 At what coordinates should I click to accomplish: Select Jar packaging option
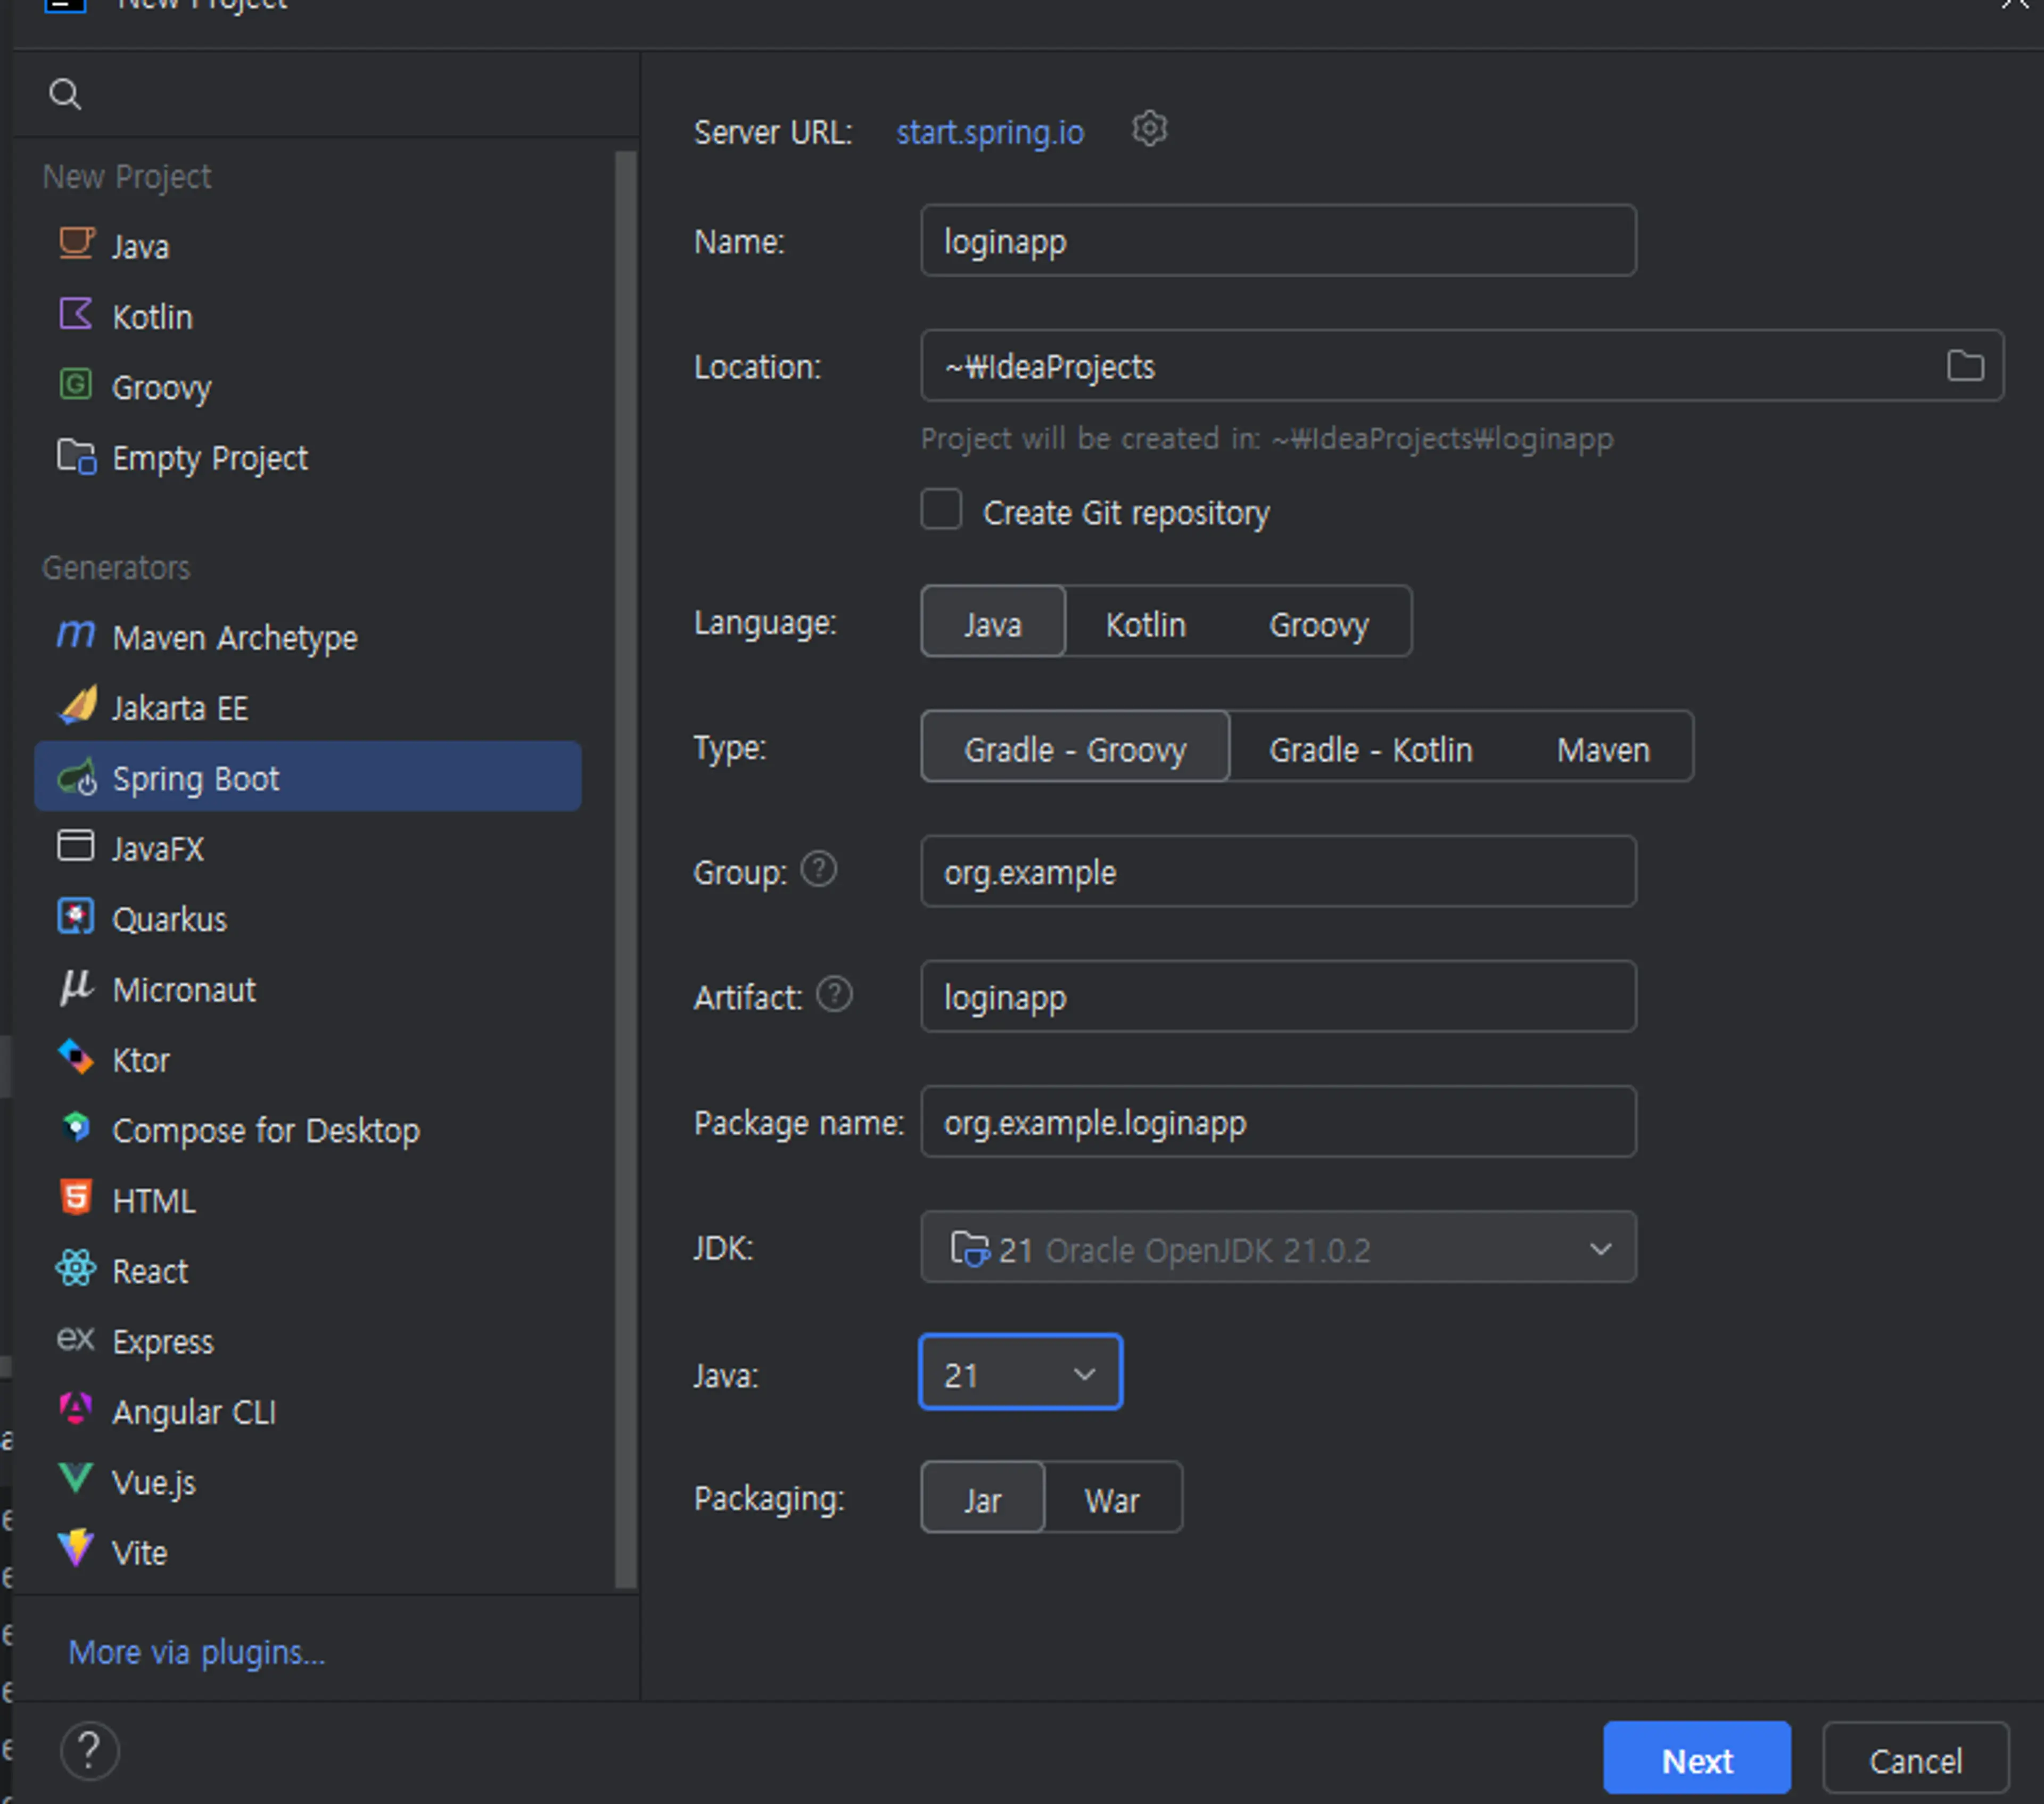(980, 1497)
